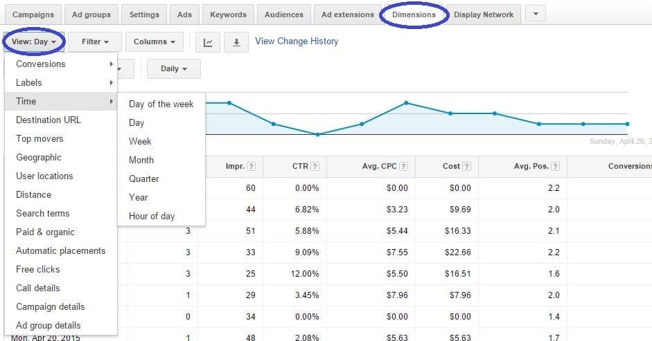Image resolution: width=652 pixels, height=341 pixels.
Task: Open help icon next to Impr.
Action: click(251, 167)
